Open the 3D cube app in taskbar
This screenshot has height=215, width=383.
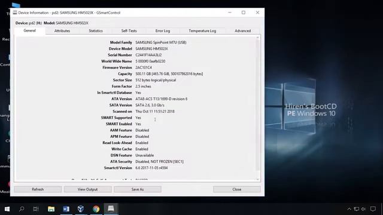pyautogui.click(x=81, y=209)
